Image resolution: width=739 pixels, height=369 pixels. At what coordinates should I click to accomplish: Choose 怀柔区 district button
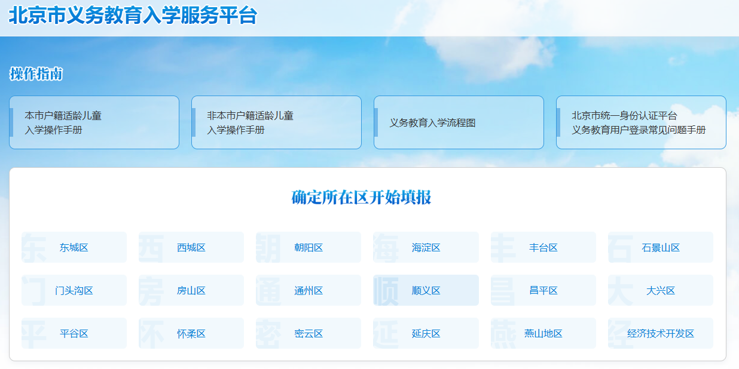[191, 333]
